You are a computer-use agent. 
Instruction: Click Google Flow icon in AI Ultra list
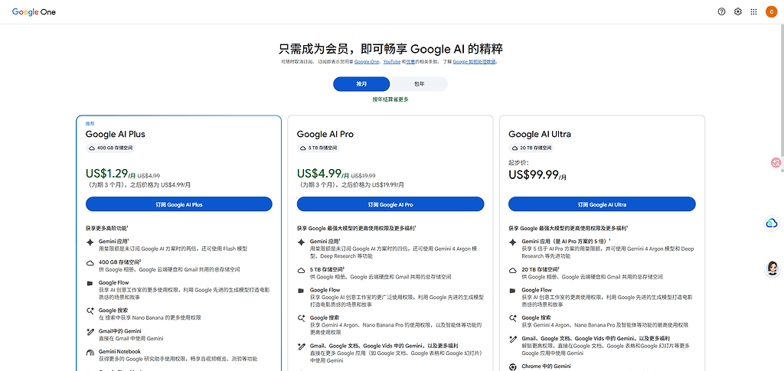click(512, 291)
